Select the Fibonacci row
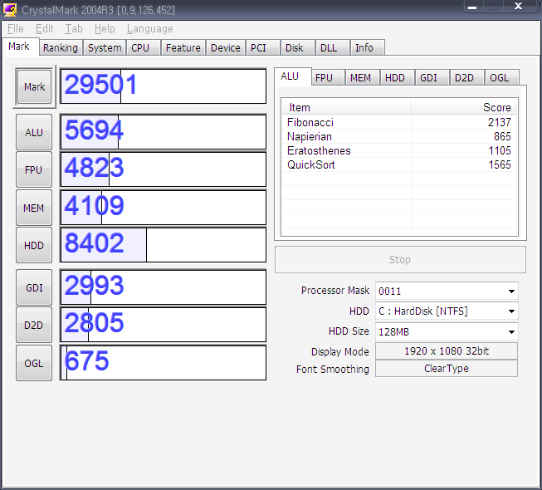542x490 pixels. point(399,122)
